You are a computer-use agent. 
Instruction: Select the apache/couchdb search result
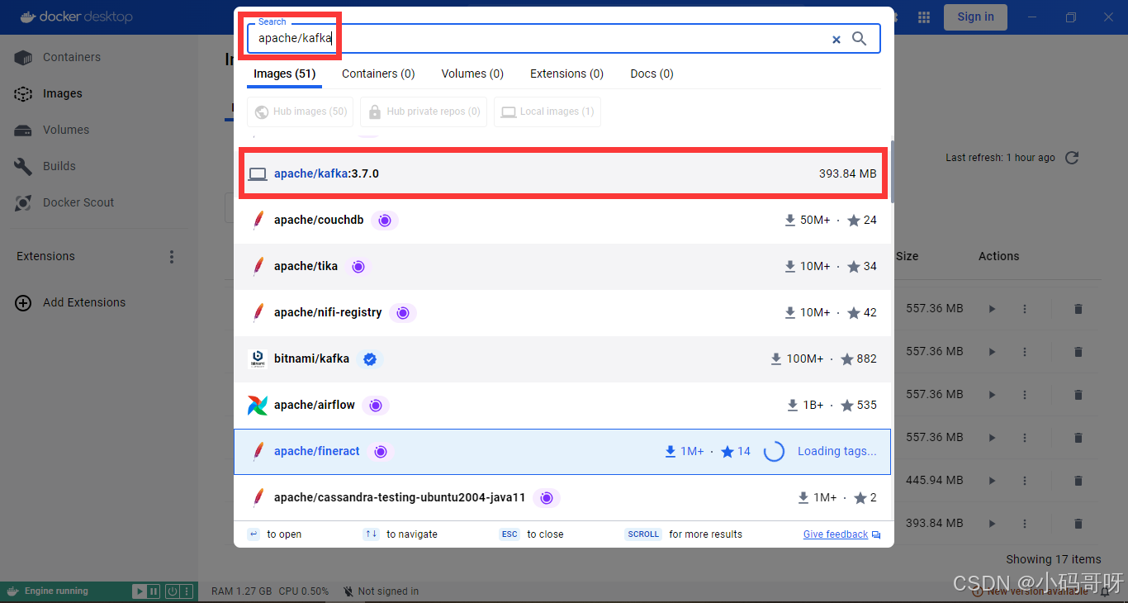click(563, 221)
